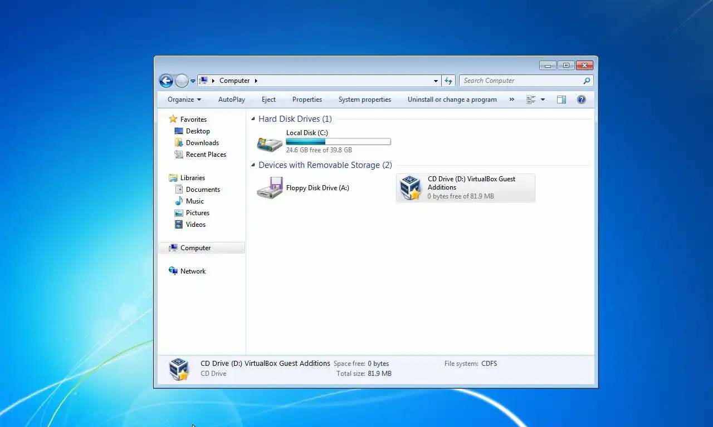713x427 pixels.
Task: Click the Local Disk (C:) label
Action: 307,133
